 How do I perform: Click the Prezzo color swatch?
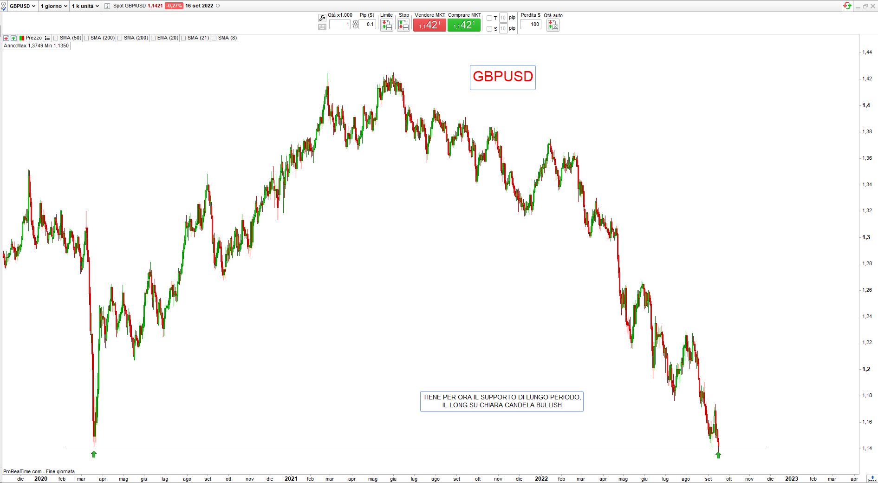[22, 38]
